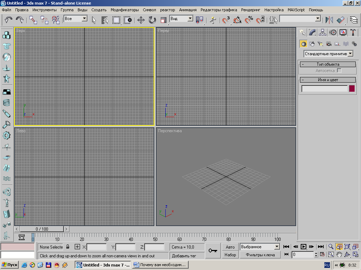361x270 pixels.
Task: Open the Файл menu
Action: tap(6, 10)
